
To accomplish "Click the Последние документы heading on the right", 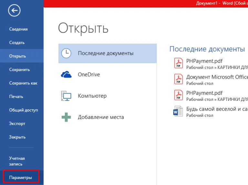I will click(x=207, y=49).
